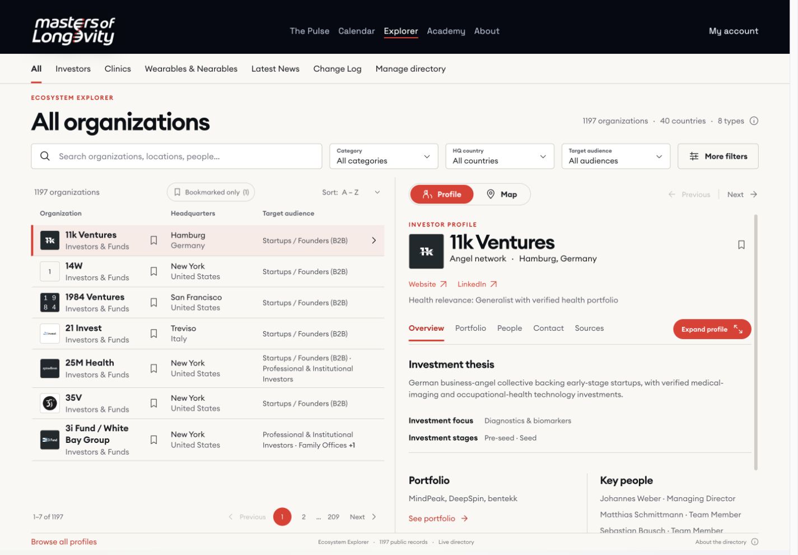Screen dimensions: 798x555
Task: Expand the HQ country dropdown
Action: tap(500, 156)
